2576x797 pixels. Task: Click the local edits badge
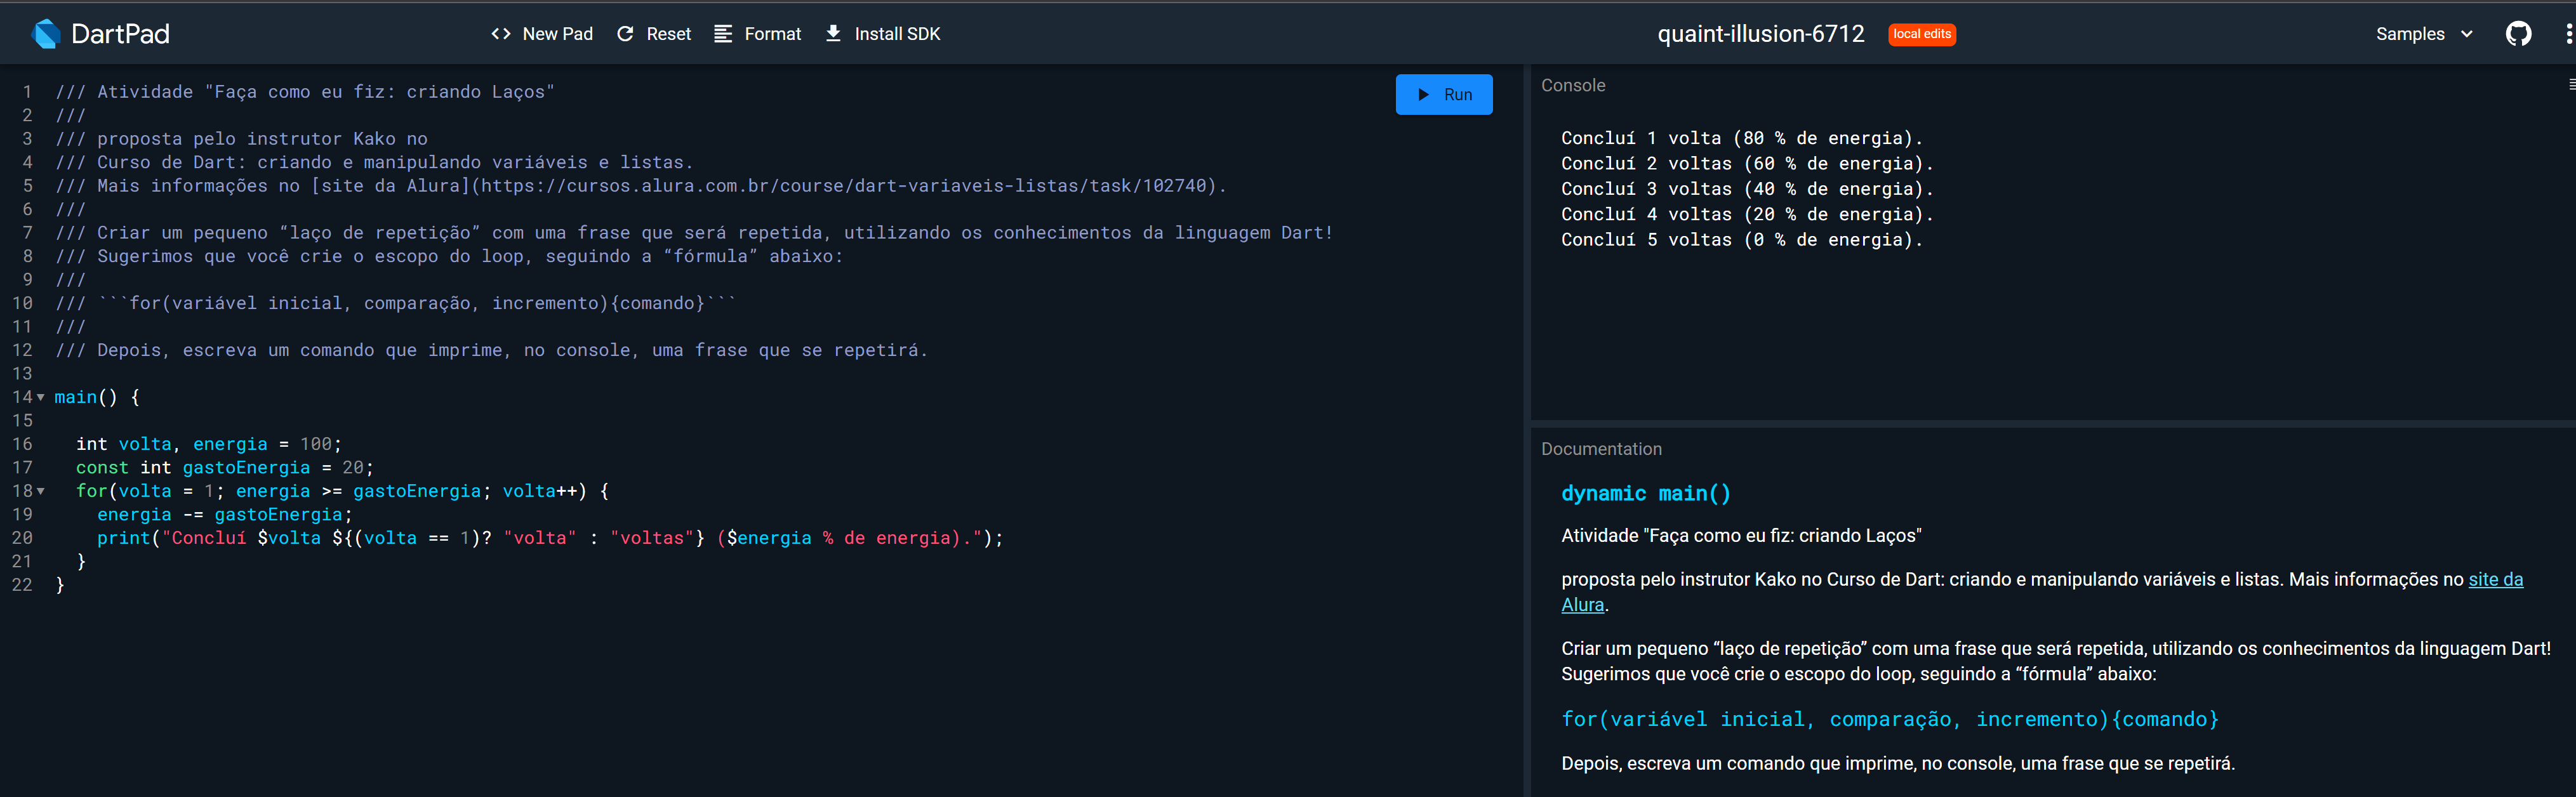[1922, 34]
